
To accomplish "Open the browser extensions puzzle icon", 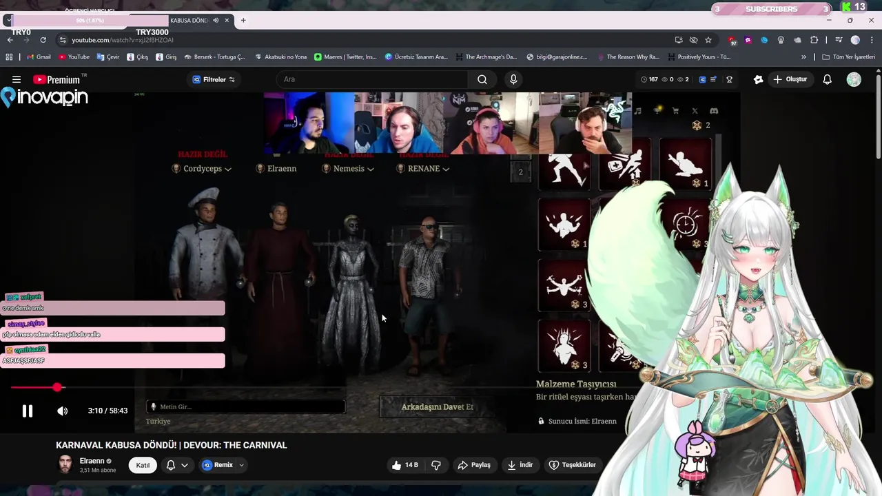I will 814,40.
